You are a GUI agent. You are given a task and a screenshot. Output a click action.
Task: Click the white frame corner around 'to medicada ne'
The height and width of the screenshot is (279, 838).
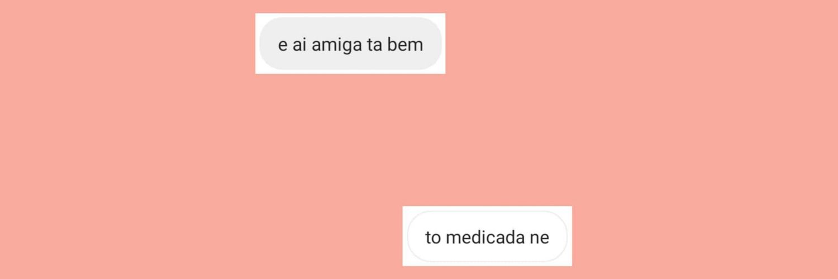click(x=406, y=209)
